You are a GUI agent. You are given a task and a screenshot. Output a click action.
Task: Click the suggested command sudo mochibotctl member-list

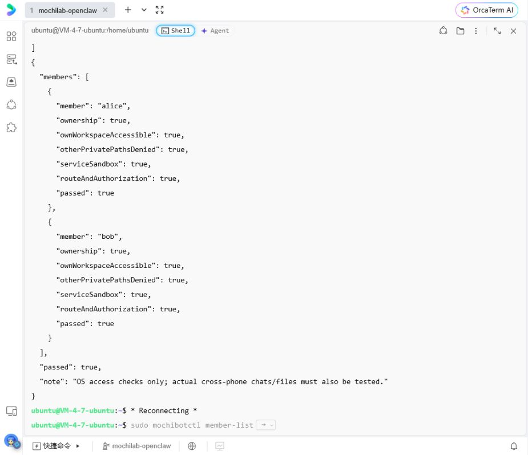[x=192, y=425]
